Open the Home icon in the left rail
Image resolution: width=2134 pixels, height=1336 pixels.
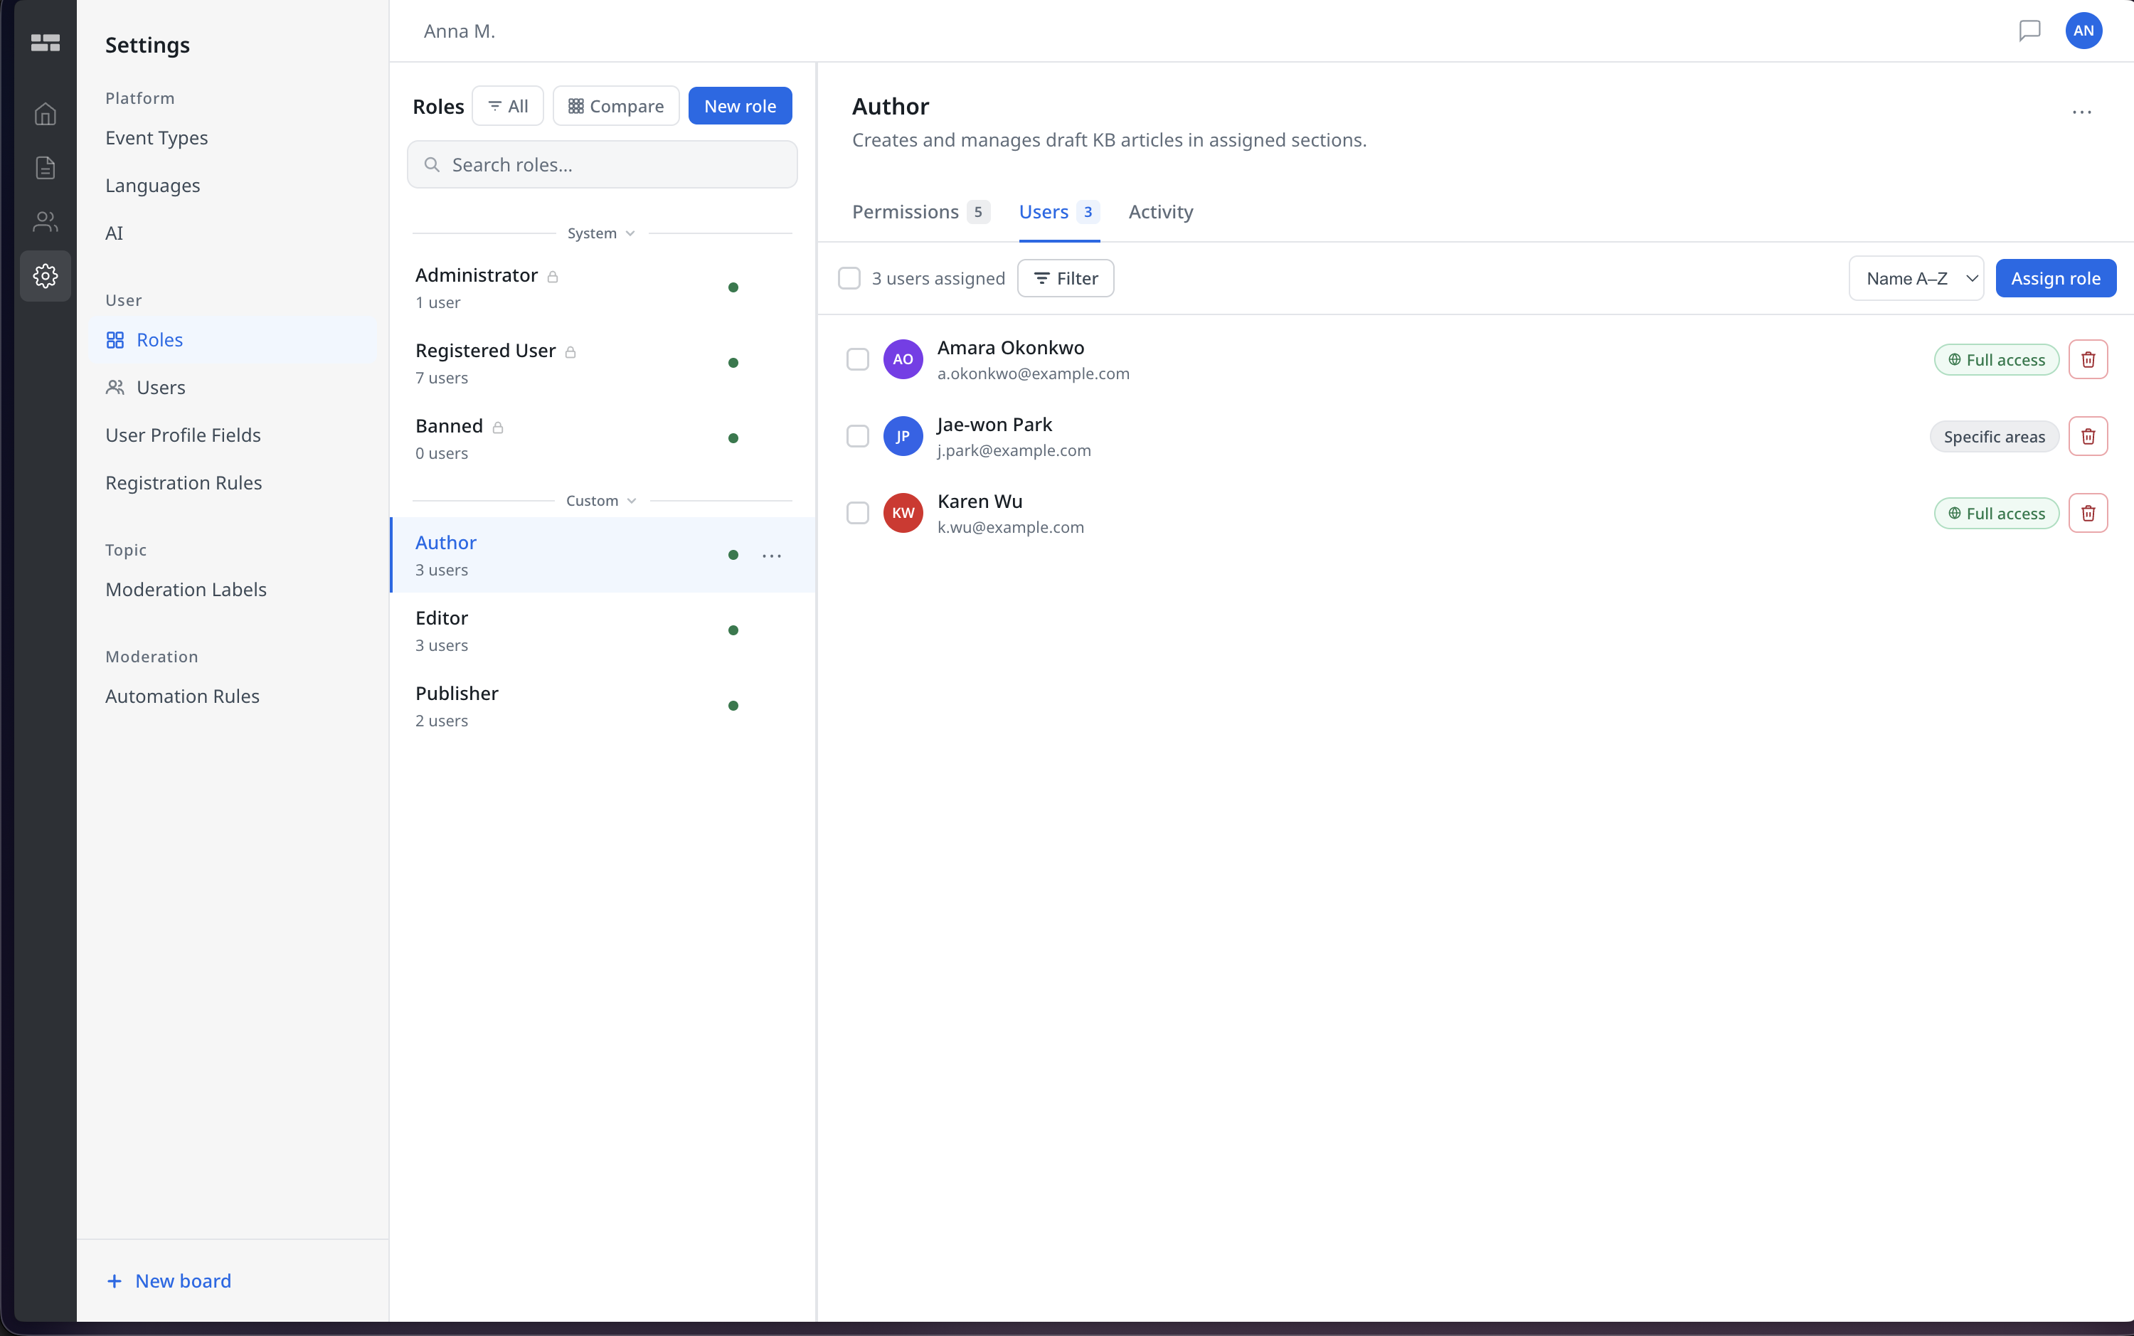pos(45,114)
